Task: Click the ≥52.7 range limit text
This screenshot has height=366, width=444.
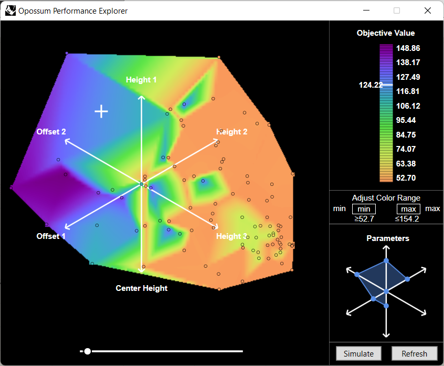Action: [x=364, y=218]
